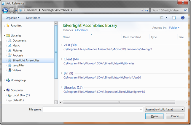This screenshot has height=125, width=191.
Task: Open Help with the question mark icon
Action: 183,18
